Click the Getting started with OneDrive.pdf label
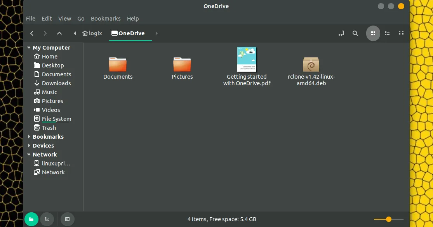This screenshot has height=227, width=433. 247,80
